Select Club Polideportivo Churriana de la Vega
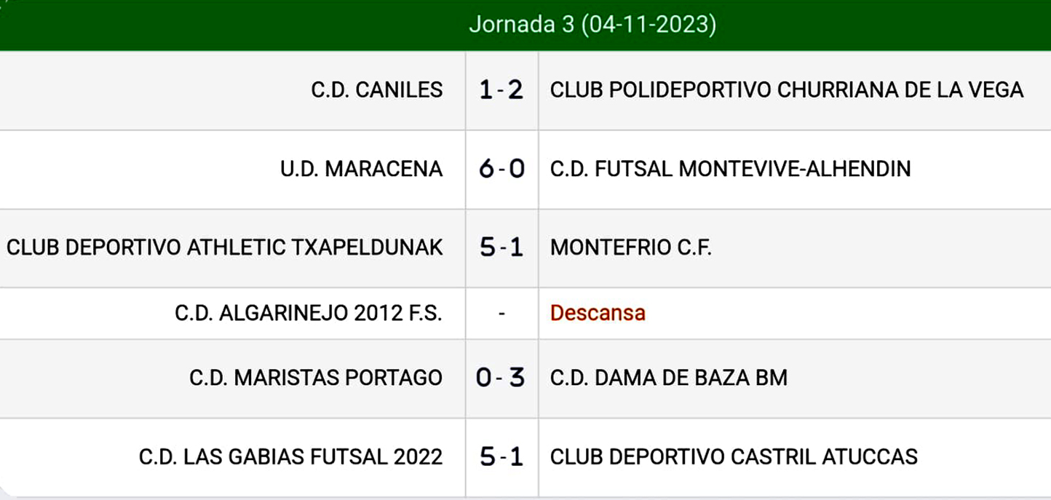The height and width of the screenshot is (500, 1051). coord(787,90)
